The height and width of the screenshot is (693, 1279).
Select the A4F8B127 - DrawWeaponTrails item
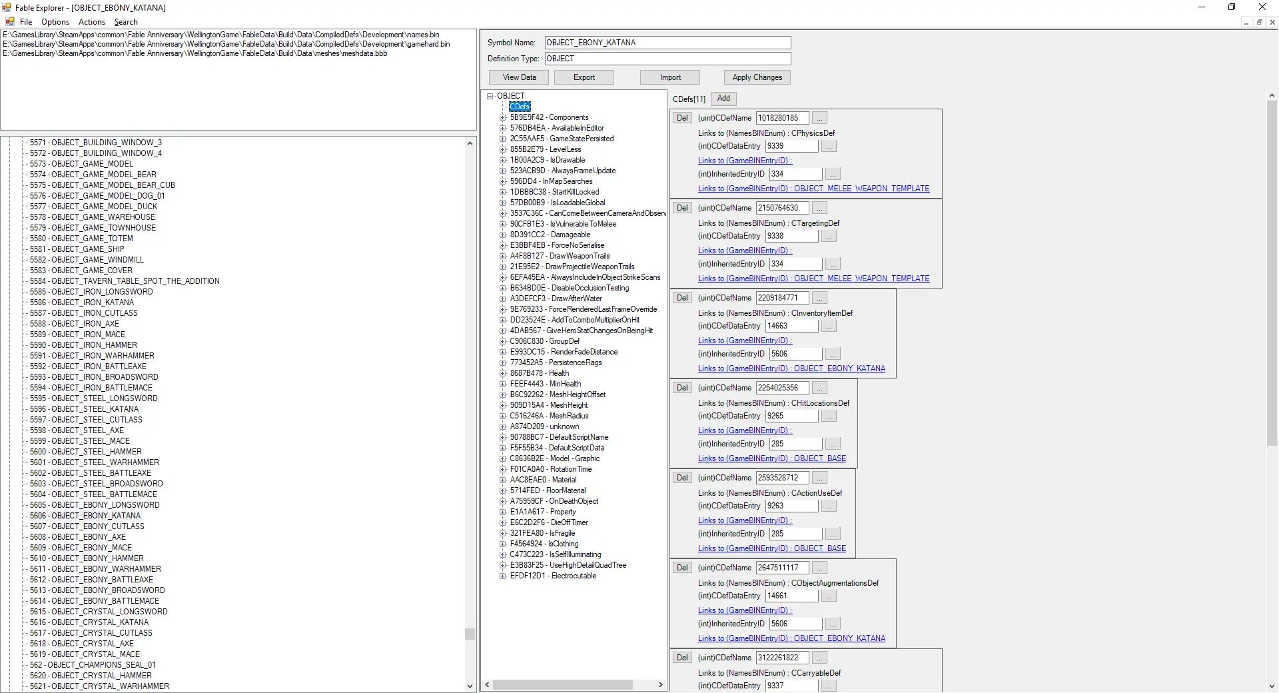pyautogui.click(x=560, y=256)
